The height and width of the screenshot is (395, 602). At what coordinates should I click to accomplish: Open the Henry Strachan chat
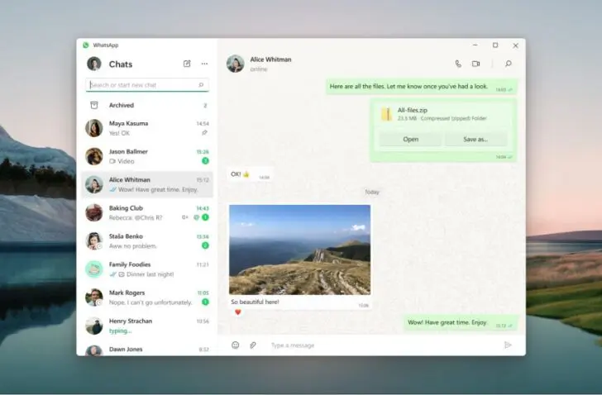[x=147, y=326]
